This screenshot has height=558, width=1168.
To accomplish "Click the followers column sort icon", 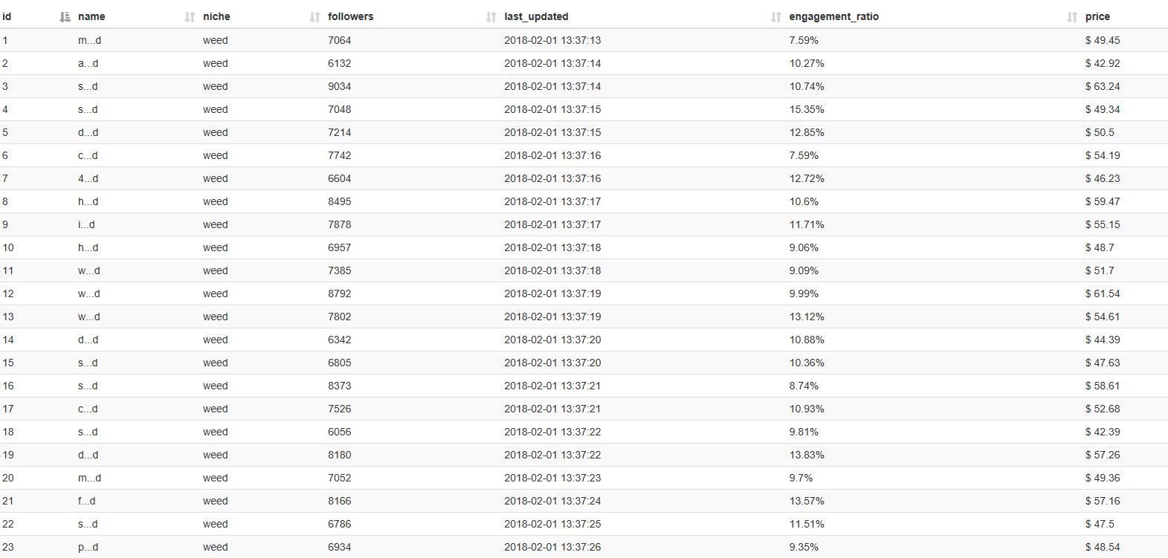I will point(491,17).
